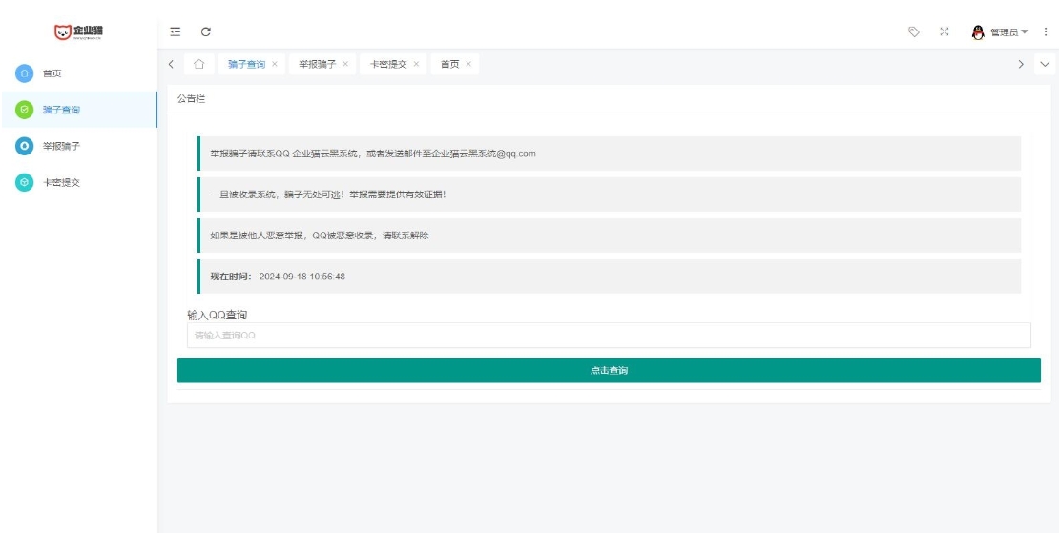Viewport: 1059px width, 533px height.
Task: Enter fullscreen with the expand icon
Action: pyautogui.click(x=945, y=32)
